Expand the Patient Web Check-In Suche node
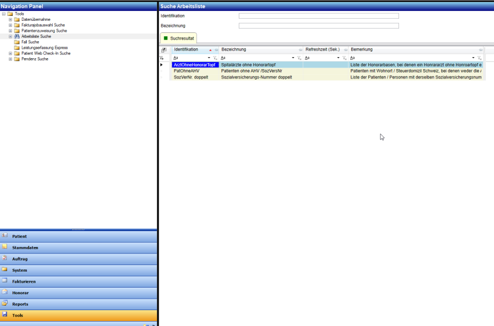Screen dimensions: 494x326 click(x=10, y=54)
